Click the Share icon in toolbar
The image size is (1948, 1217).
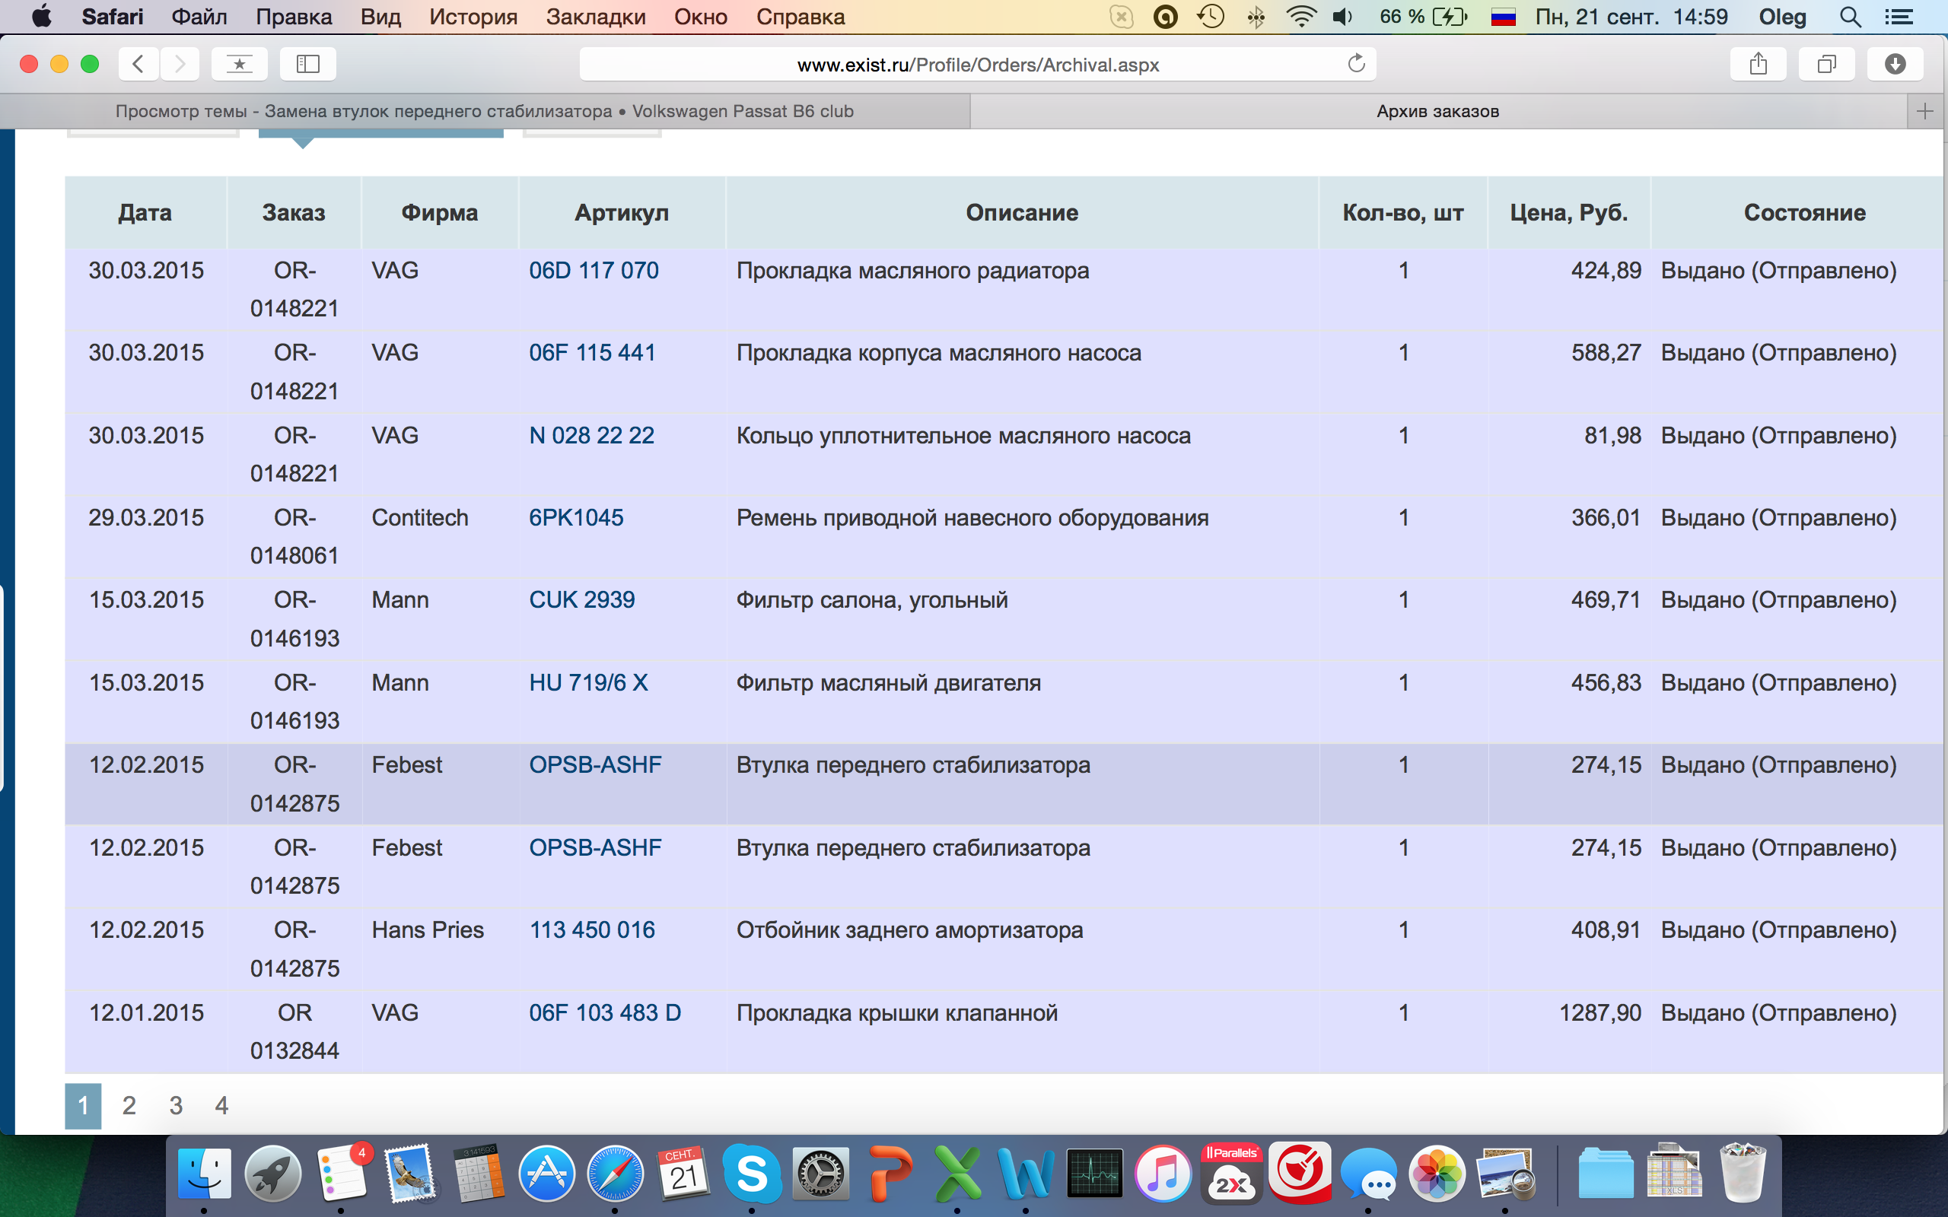click(1757, 65)
